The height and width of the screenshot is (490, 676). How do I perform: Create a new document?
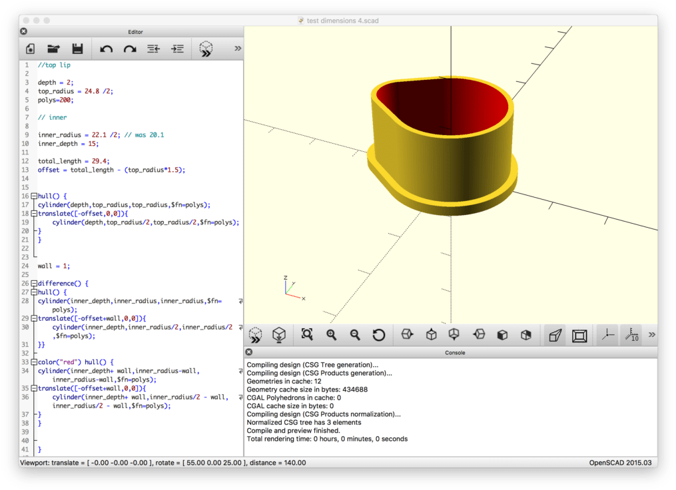pyautogui.click(x=29, y=48)
